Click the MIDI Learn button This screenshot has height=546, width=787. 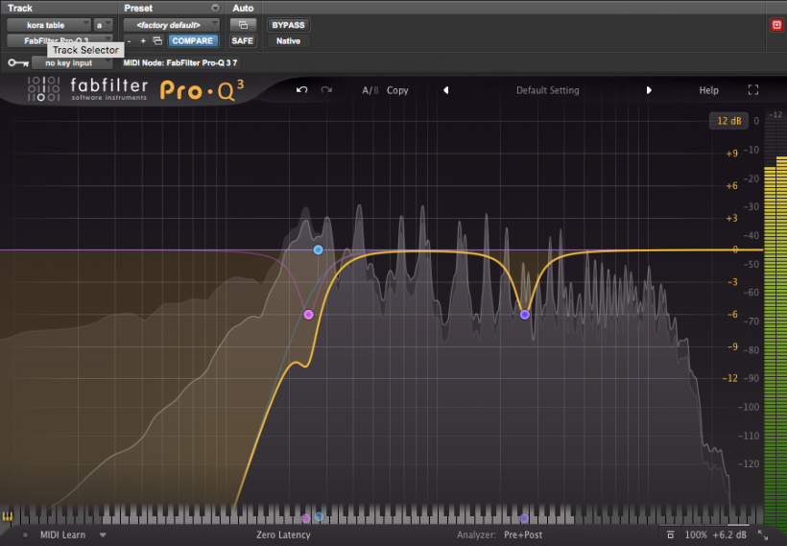pyautogui.click(x=62, y=534)
